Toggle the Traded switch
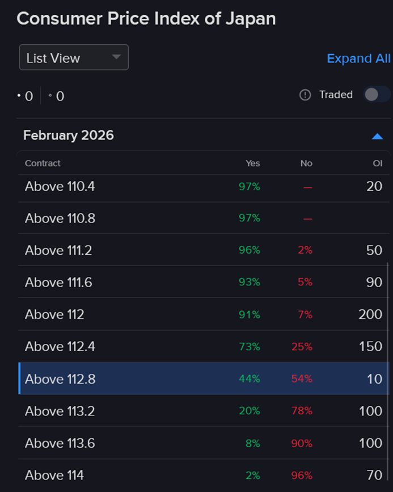 click(376, 95)
